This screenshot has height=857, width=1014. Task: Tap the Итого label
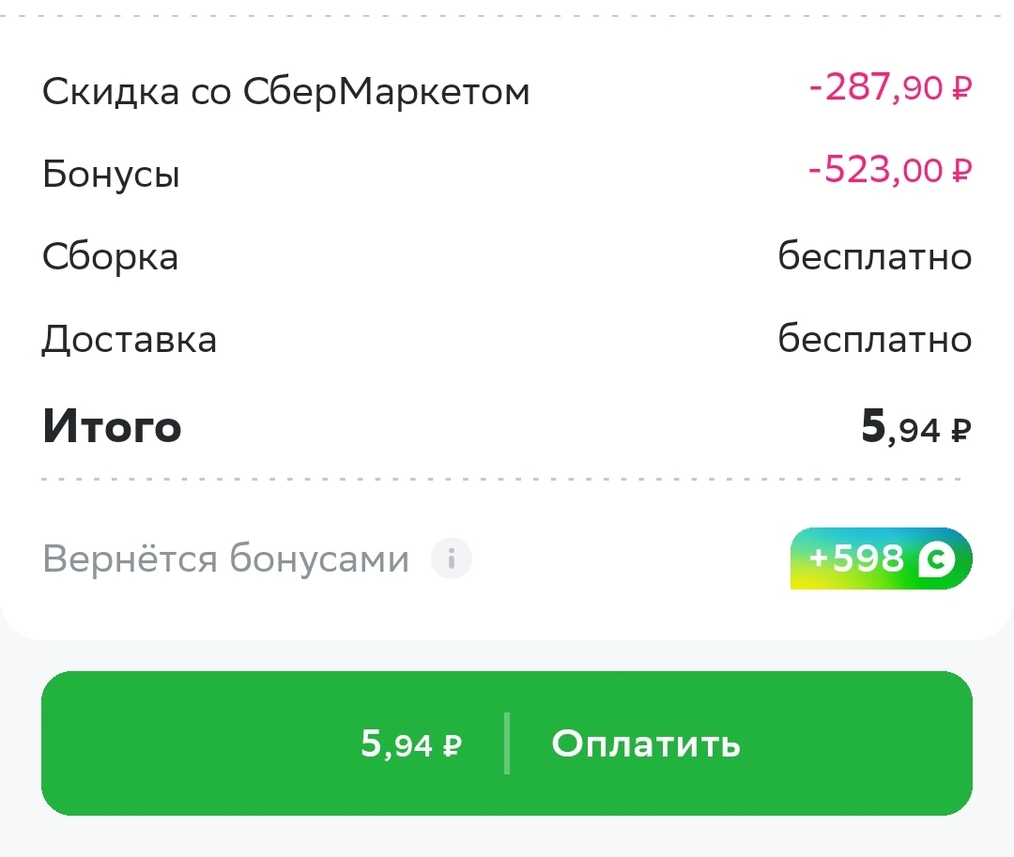tap(112, 426)
